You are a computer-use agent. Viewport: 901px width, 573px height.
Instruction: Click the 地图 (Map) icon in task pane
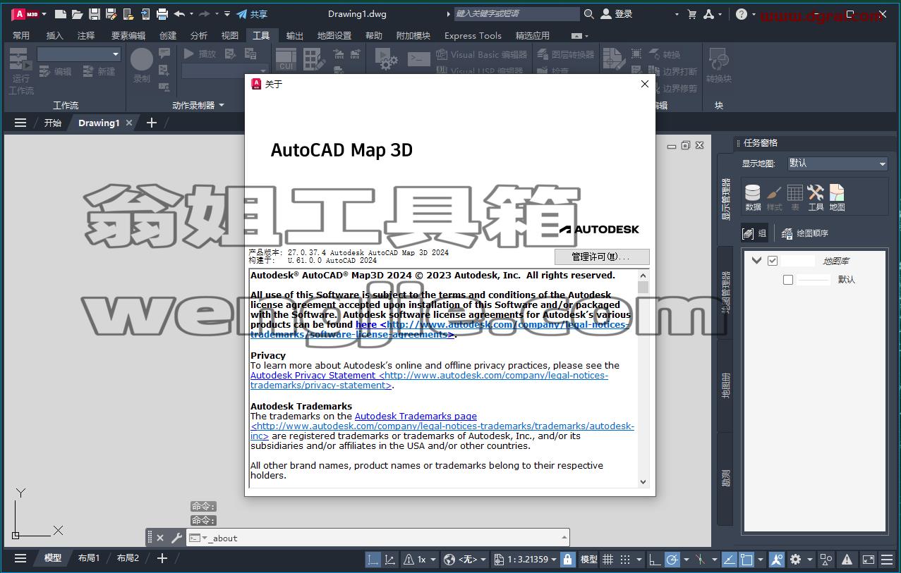[837, 197]
